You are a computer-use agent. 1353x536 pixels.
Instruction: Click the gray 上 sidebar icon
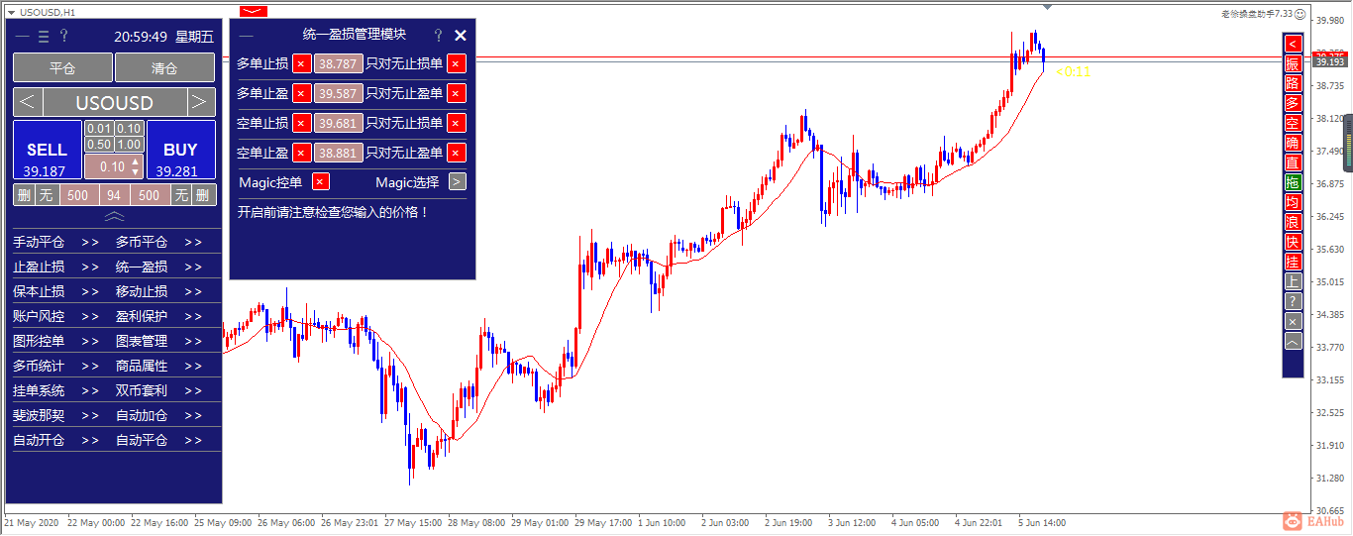[1293, 281]
